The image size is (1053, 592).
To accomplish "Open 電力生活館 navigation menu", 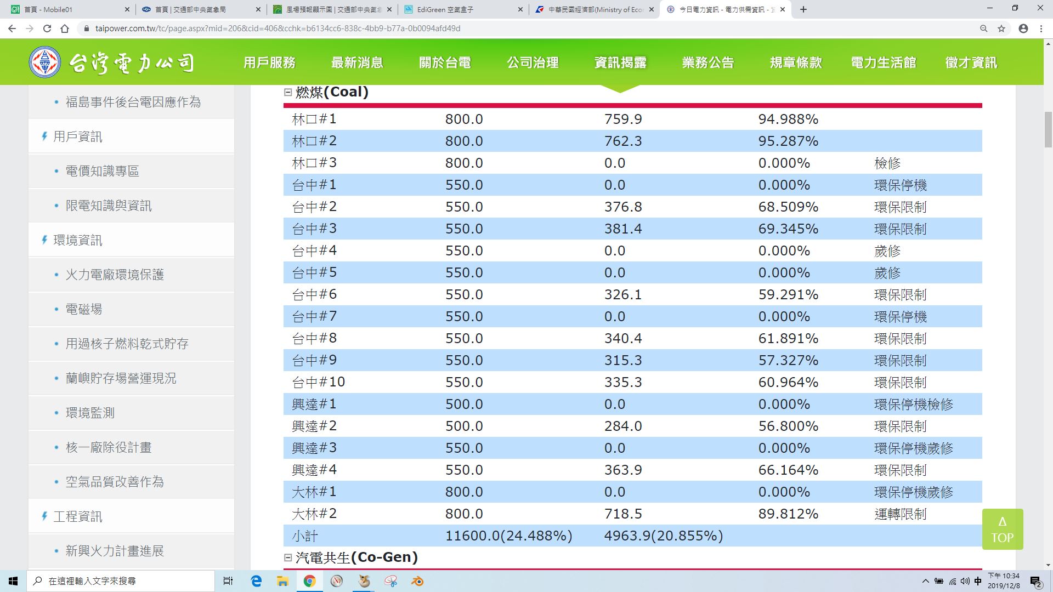I will [884, 62].
